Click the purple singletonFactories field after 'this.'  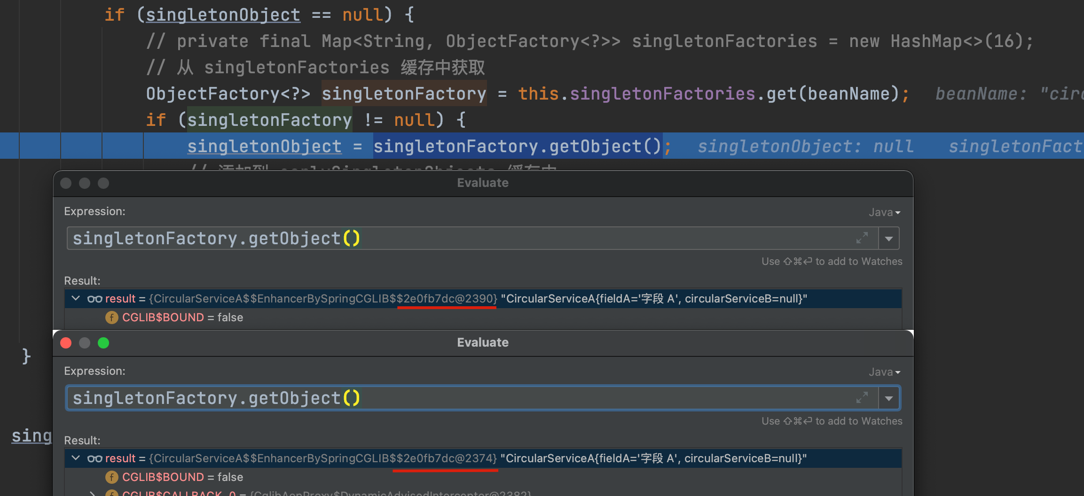pyautogui.click(x=662, y=94)
